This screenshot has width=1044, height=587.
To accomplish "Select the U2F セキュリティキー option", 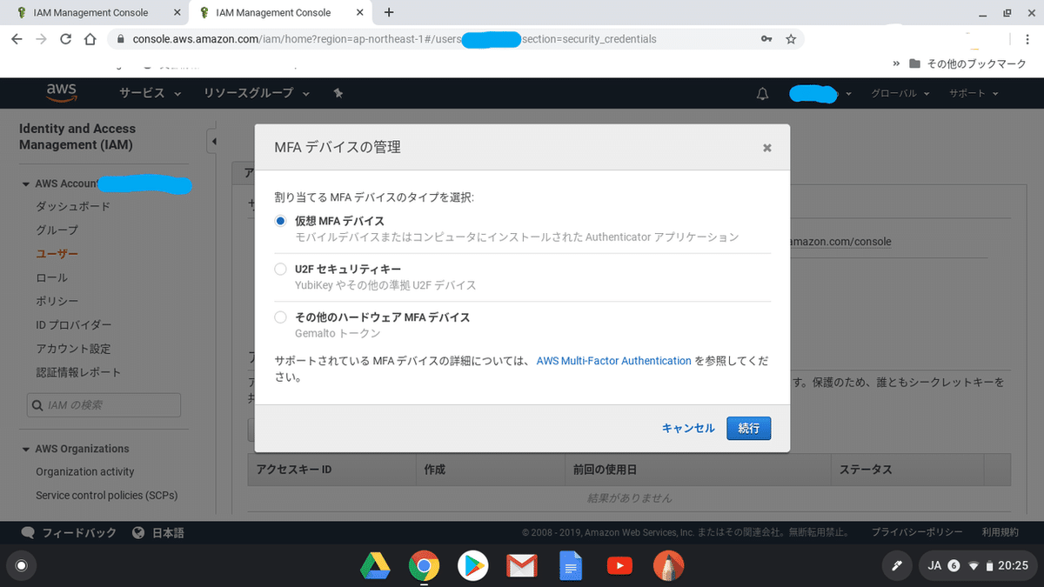I will pyautogui.click(x=280, y=269).
